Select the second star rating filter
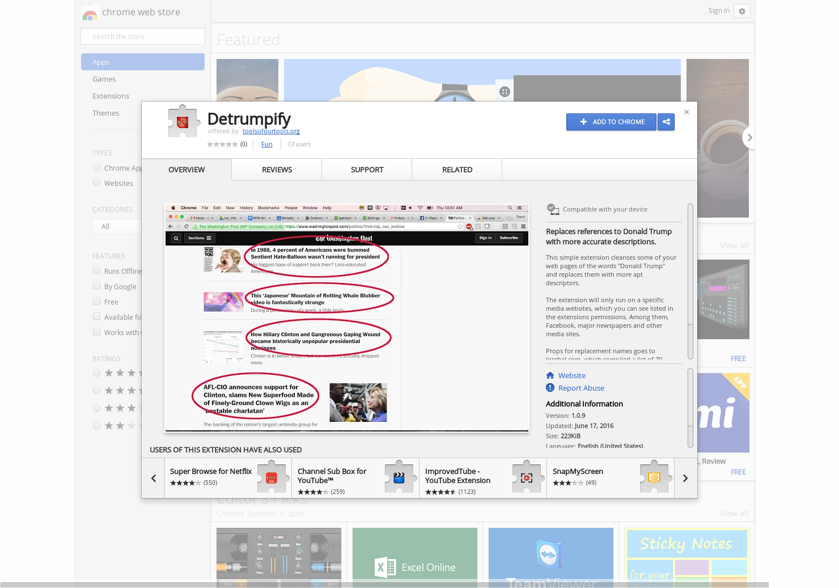839x588 pixels. pos(97,391)
